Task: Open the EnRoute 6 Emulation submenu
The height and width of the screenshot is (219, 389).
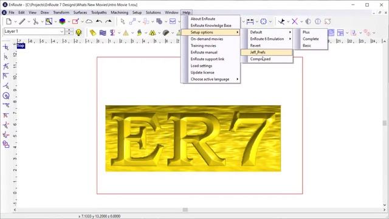Action: (267, 39)
